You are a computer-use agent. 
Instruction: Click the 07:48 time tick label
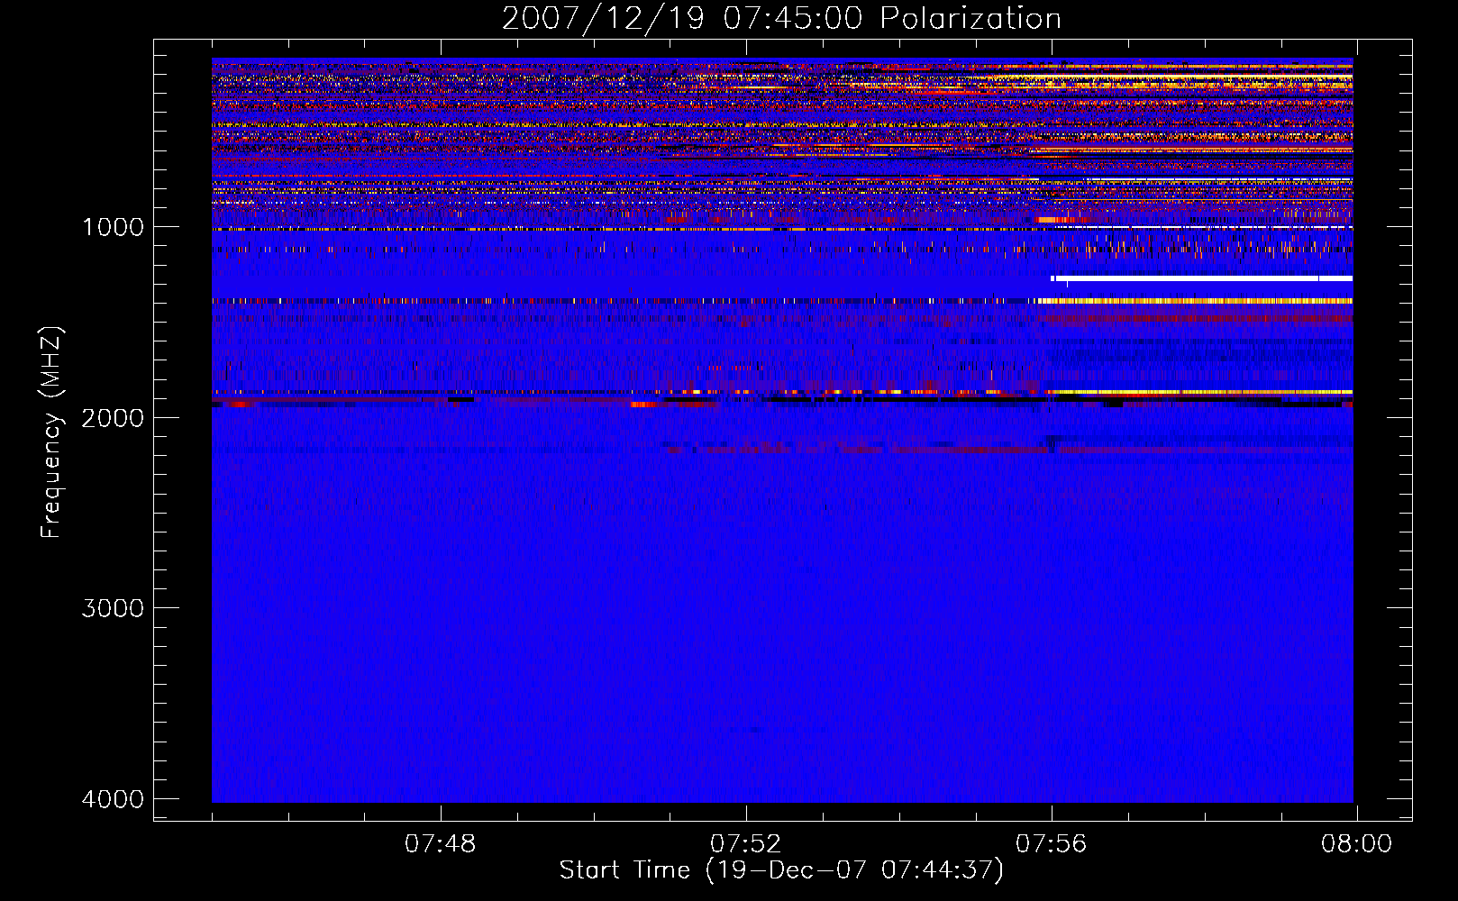tap(441, 844)
